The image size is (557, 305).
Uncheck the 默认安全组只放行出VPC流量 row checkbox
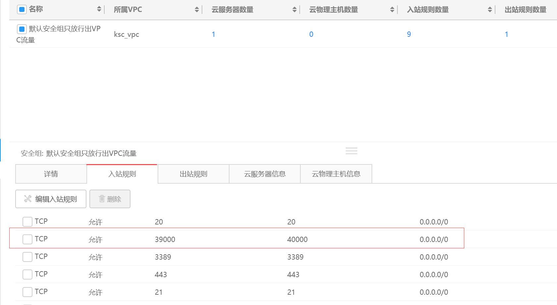(22, 29)
